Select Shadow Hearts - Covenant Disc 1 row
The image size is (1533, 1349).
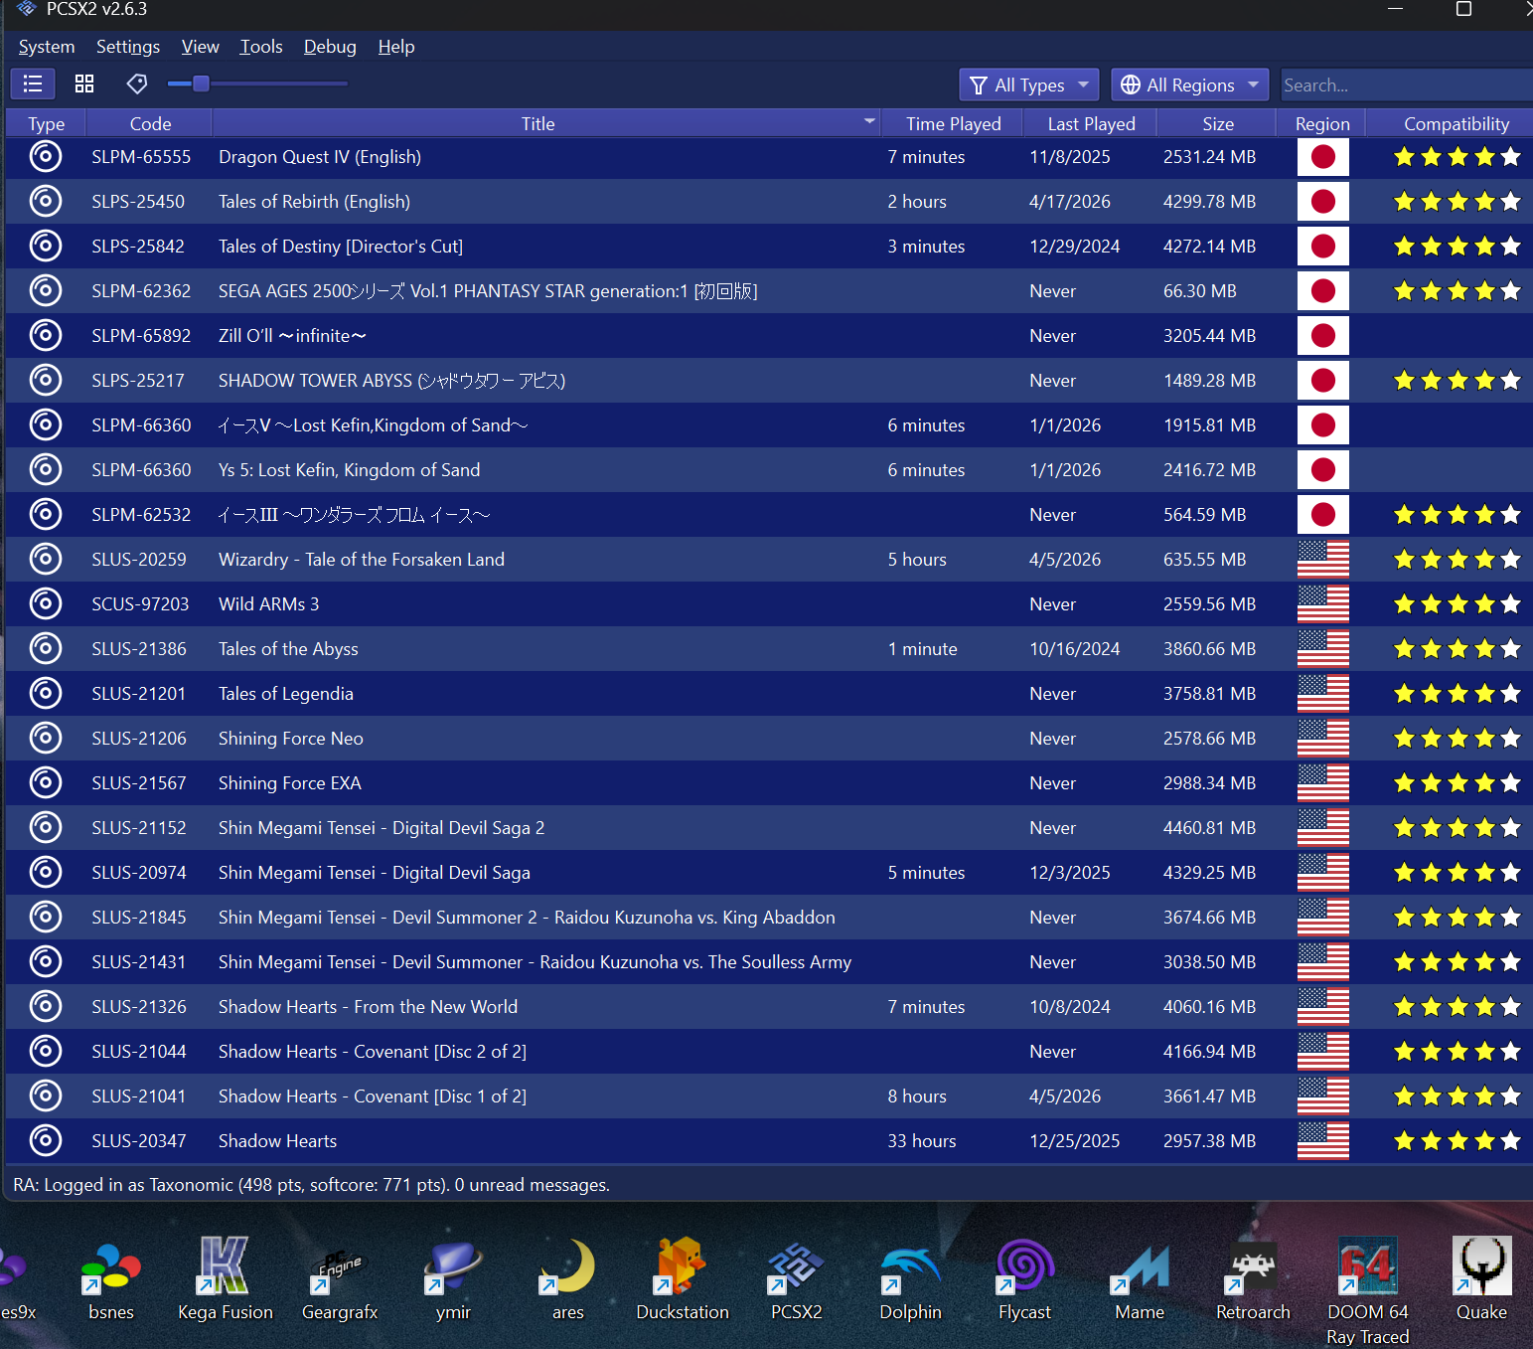click(768, 1096)
